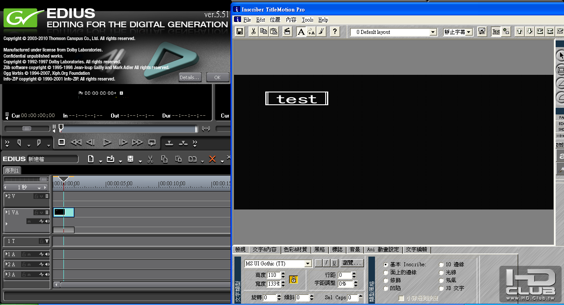Click the clapperboard icon in TitleMotion toolbar
This screenshot has height=305, width=564.
287,32
